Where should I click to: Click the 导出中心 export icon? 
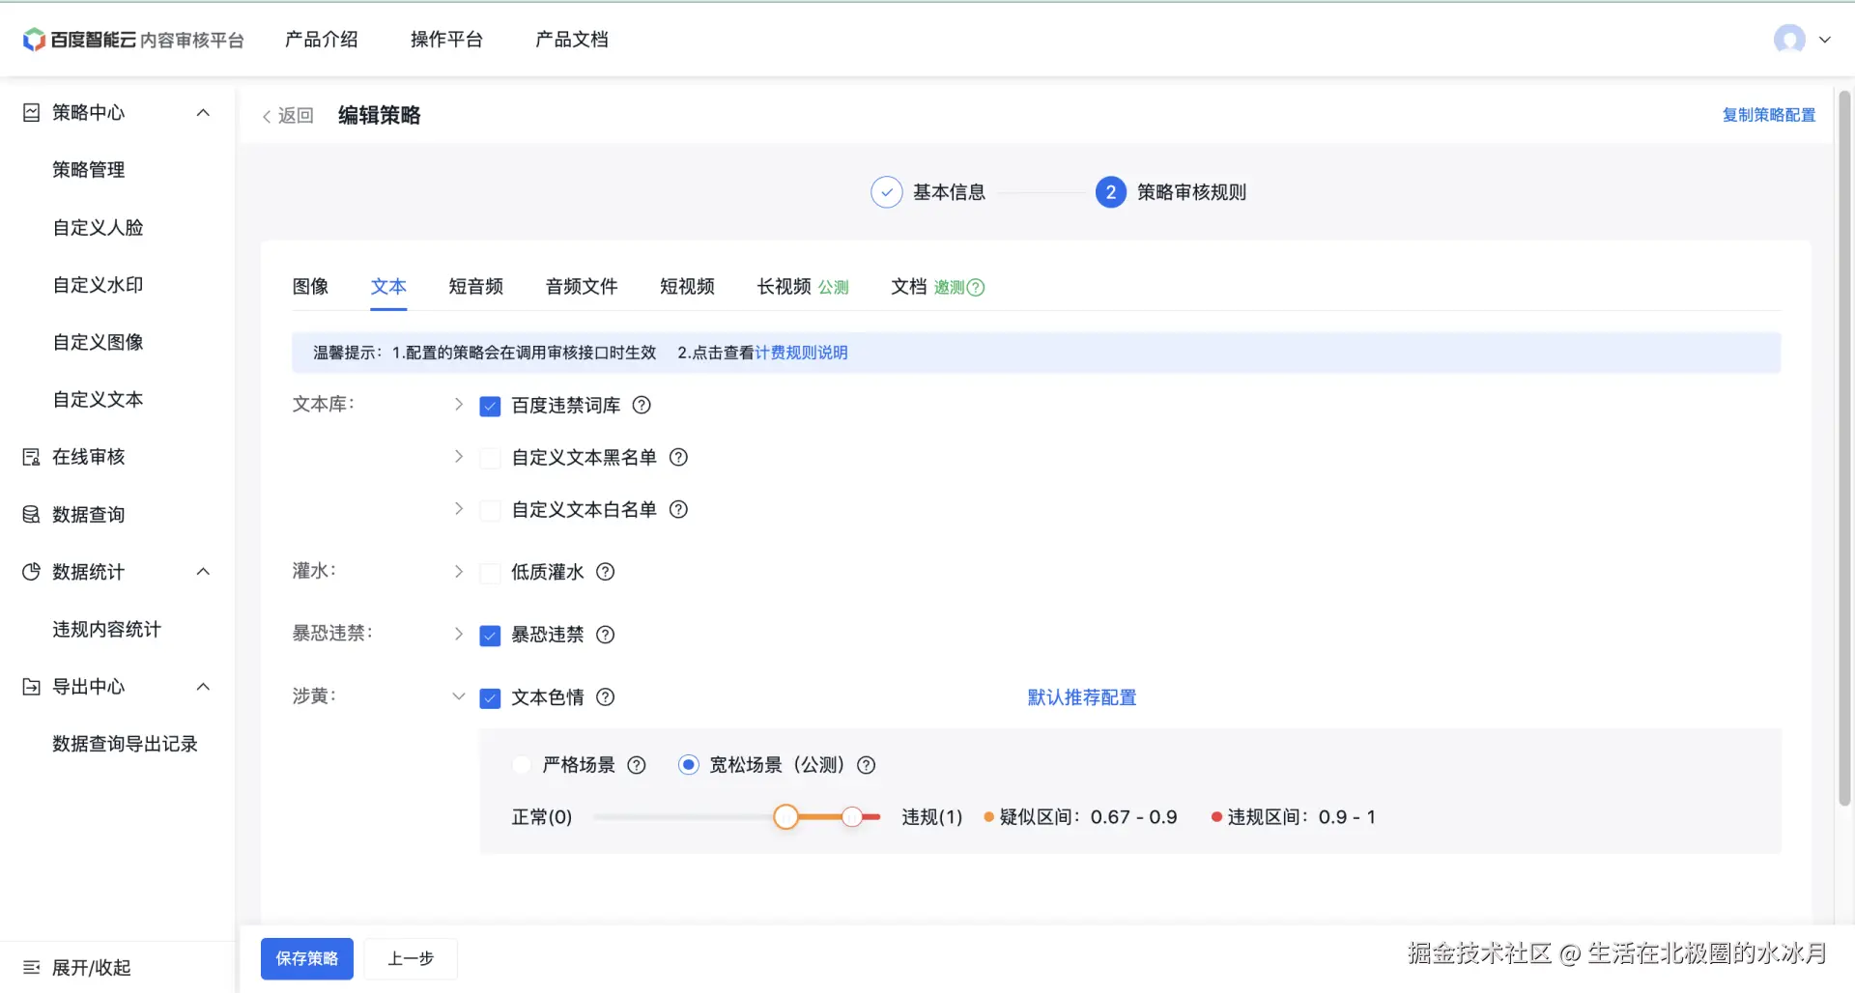pyautogui.click(x=32, y=687)
